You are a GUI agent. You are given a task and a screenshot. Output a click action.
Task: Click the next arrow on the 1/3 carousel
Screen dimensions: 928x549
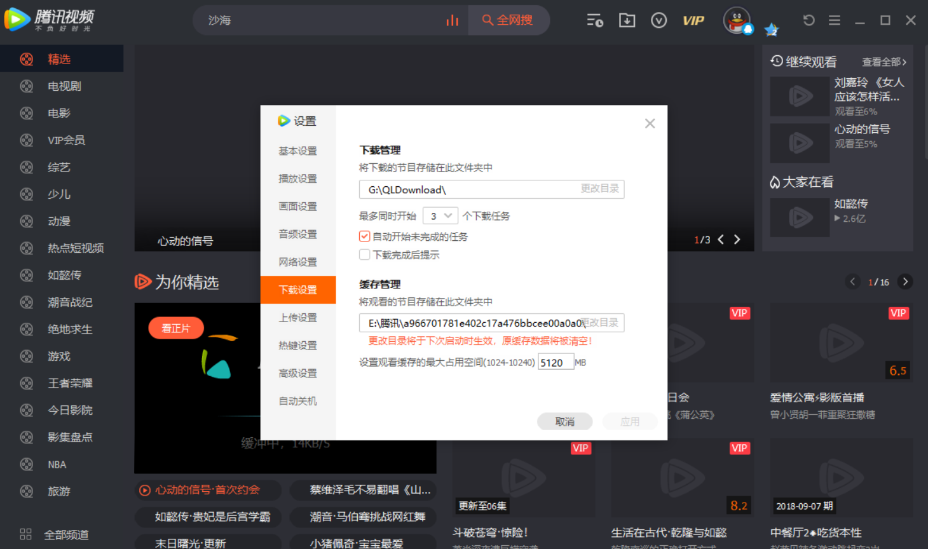(737, 240)
